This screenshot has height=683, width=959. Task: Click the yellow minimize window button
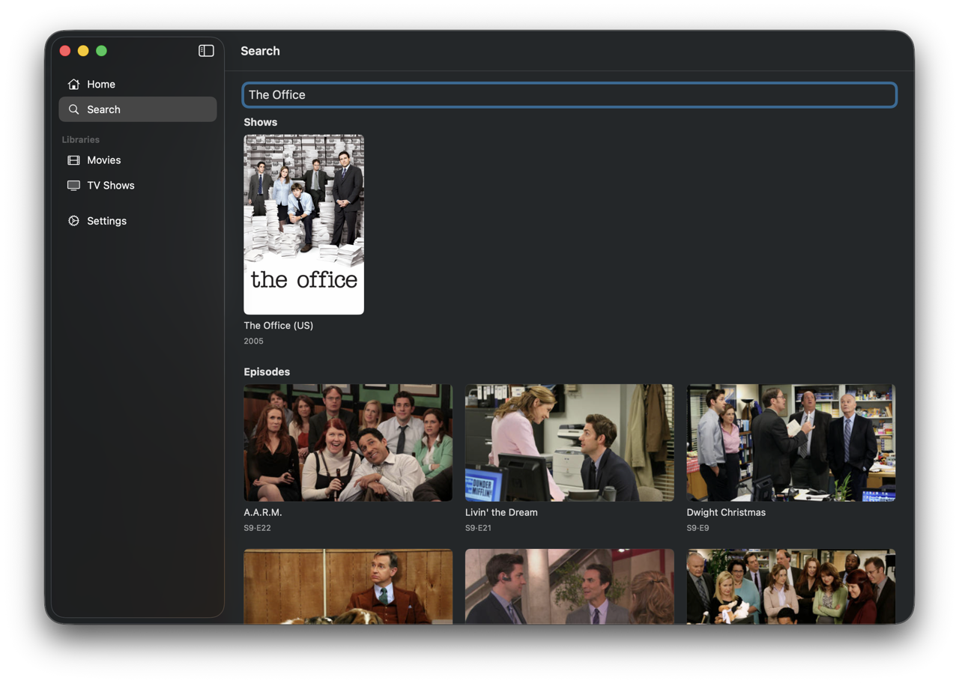(83, 51)
